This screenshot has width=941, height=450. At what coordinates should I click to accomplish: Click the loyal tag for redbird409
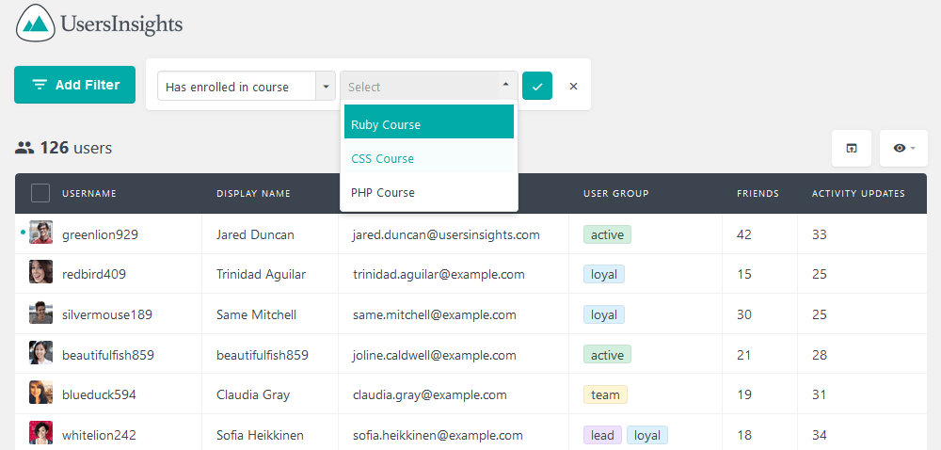[x=604, y=274]
